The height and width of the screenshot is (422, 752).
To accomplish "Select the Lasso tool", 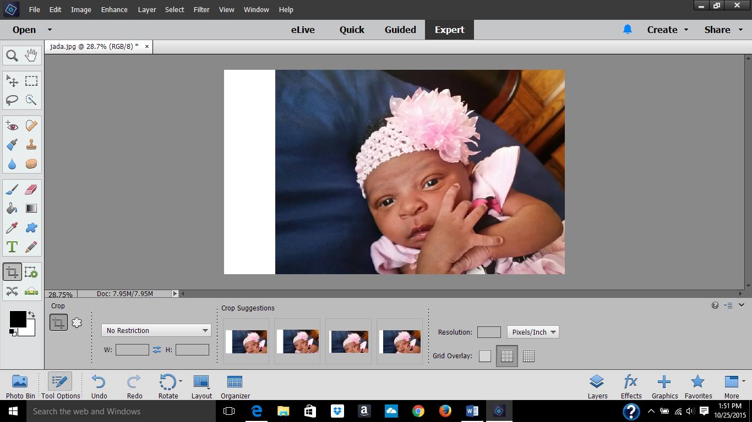I will pyautogui.click(x=12, y=100).
